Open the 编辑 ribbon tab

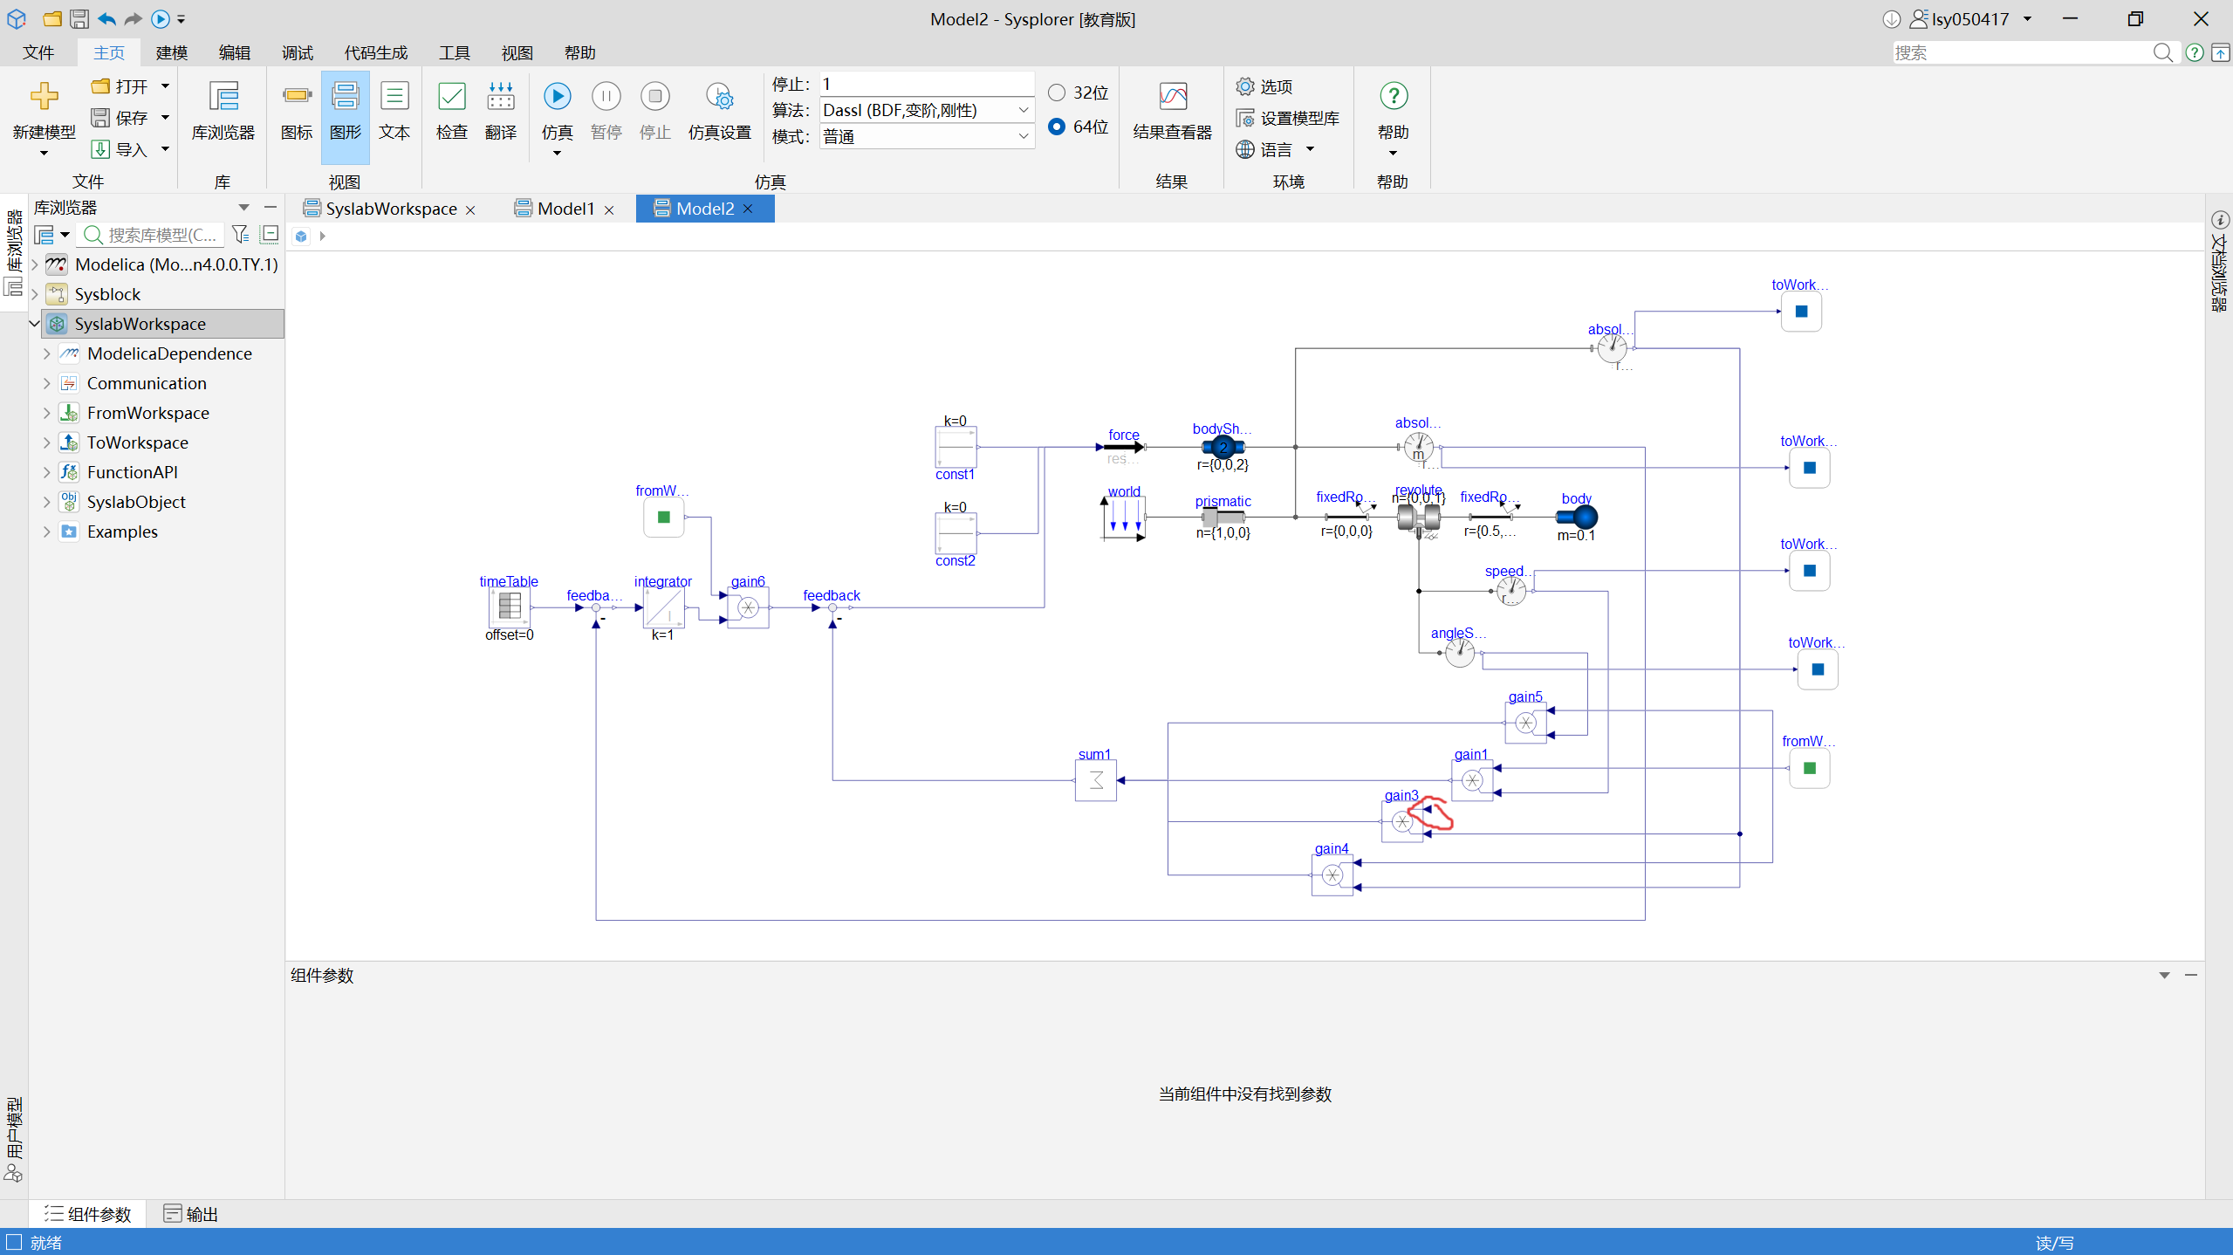(235, 53)
